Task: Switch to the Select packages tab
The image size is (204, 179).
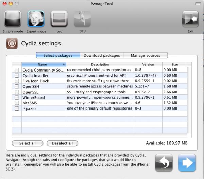Action: [x=58, y=55]
